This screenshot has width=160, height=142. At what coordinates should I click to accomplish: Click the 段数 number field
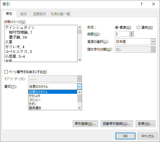[122, 34]
